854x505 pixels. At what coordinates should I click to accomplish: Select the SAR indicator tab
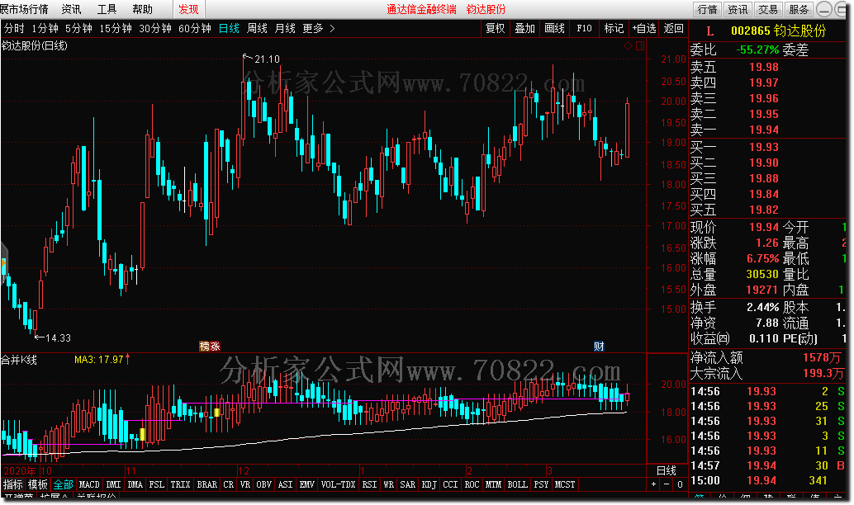click(x=408, y=484)
